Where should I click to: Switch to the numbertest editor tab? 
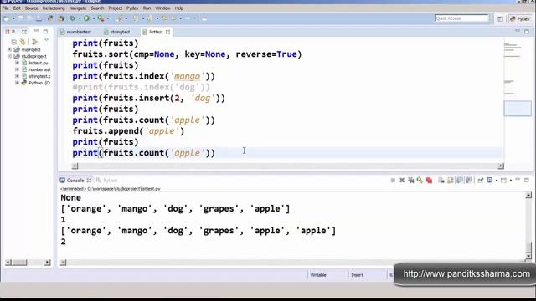click(76, 32)
